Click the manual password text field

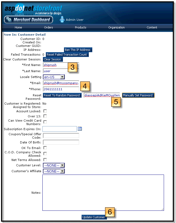click(102, 95)
